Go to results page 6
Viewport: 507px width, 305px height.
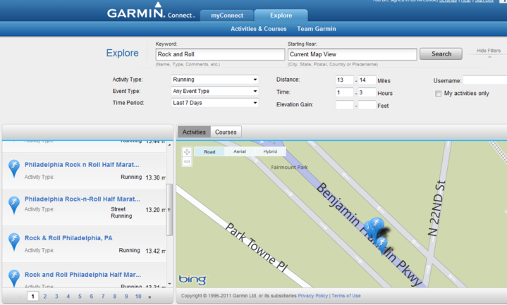coord(92,297)
